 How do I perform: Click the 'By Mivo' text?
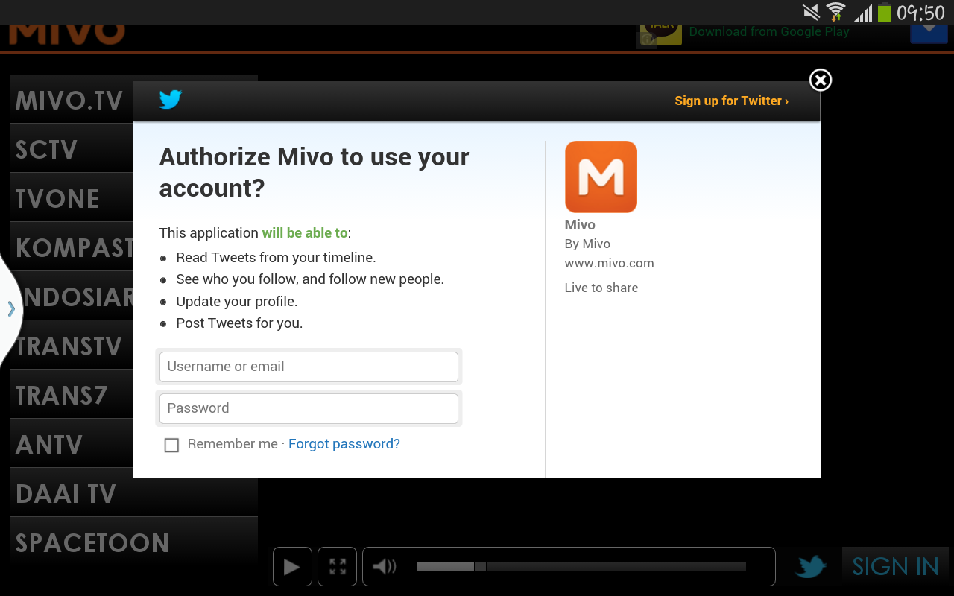point(587,244)
